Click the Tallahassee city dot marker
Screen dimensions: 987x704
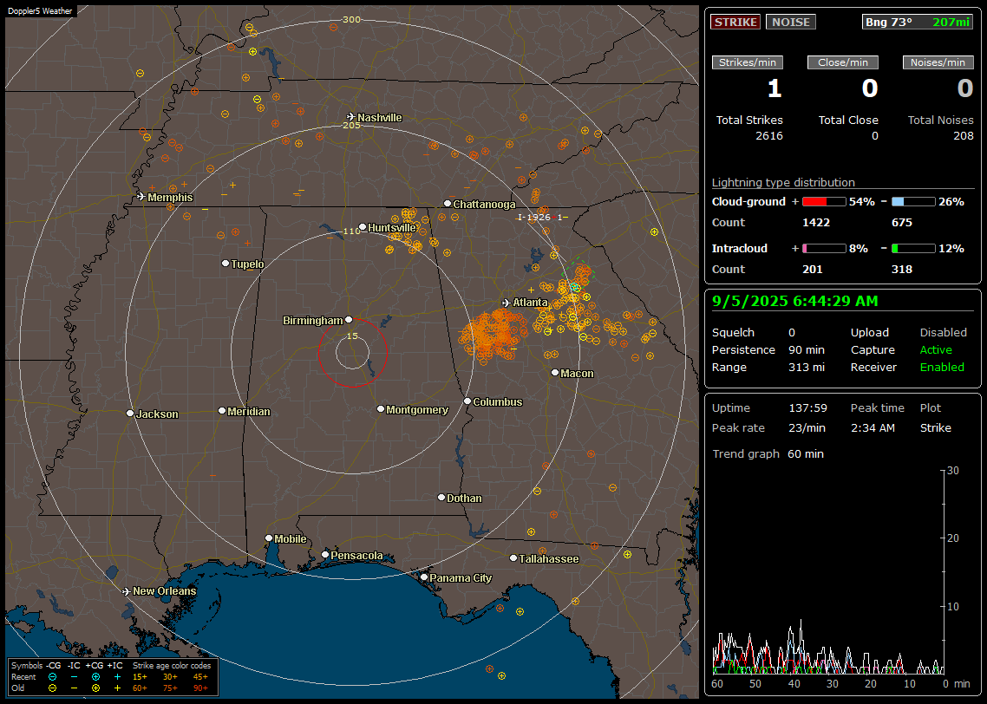point(513,558)
